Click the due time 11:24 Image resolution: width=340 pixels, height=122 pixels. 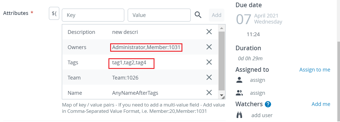pyautogui.click(x=253, y=34)
